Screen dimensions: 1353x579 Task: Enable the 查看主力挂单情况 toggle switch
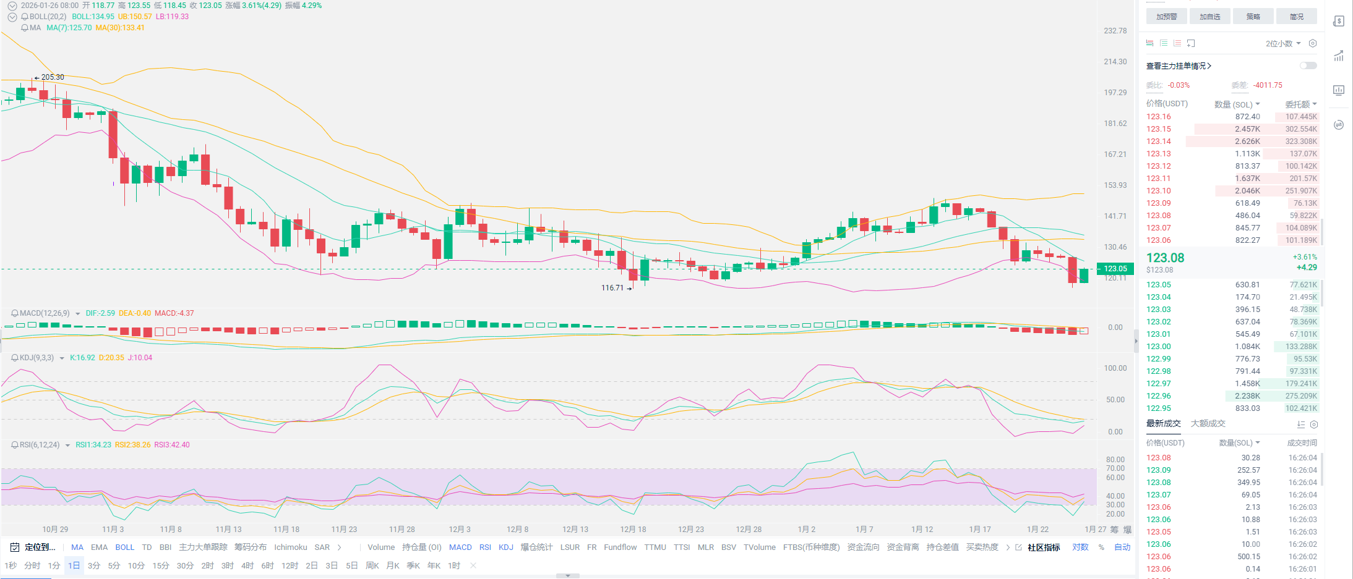(x=1308, y=66)
